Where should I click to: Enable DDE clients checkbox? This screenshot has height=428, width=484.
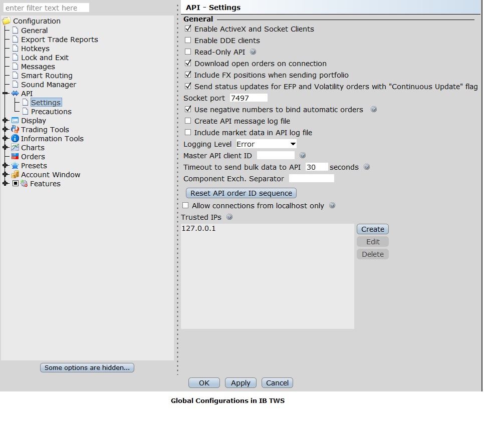coord(188,40)
